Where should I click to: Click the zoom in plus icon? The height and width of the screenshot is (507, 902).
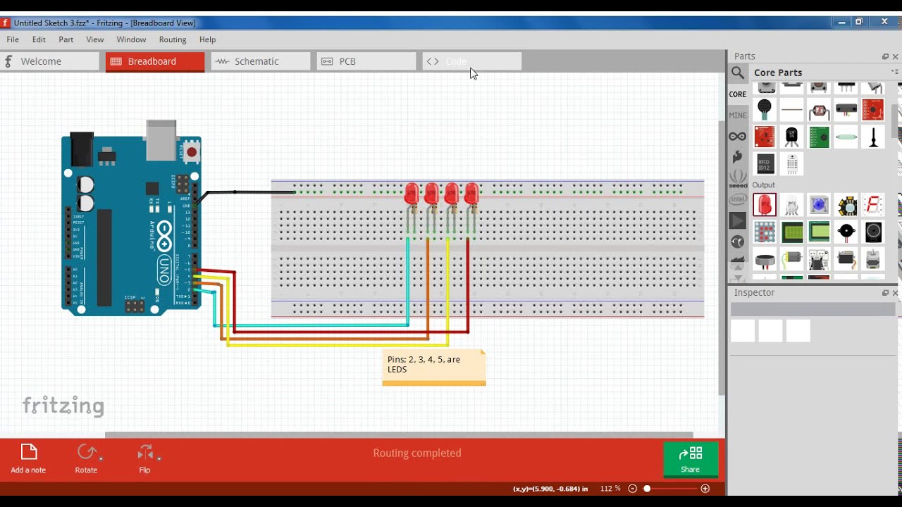705,489
